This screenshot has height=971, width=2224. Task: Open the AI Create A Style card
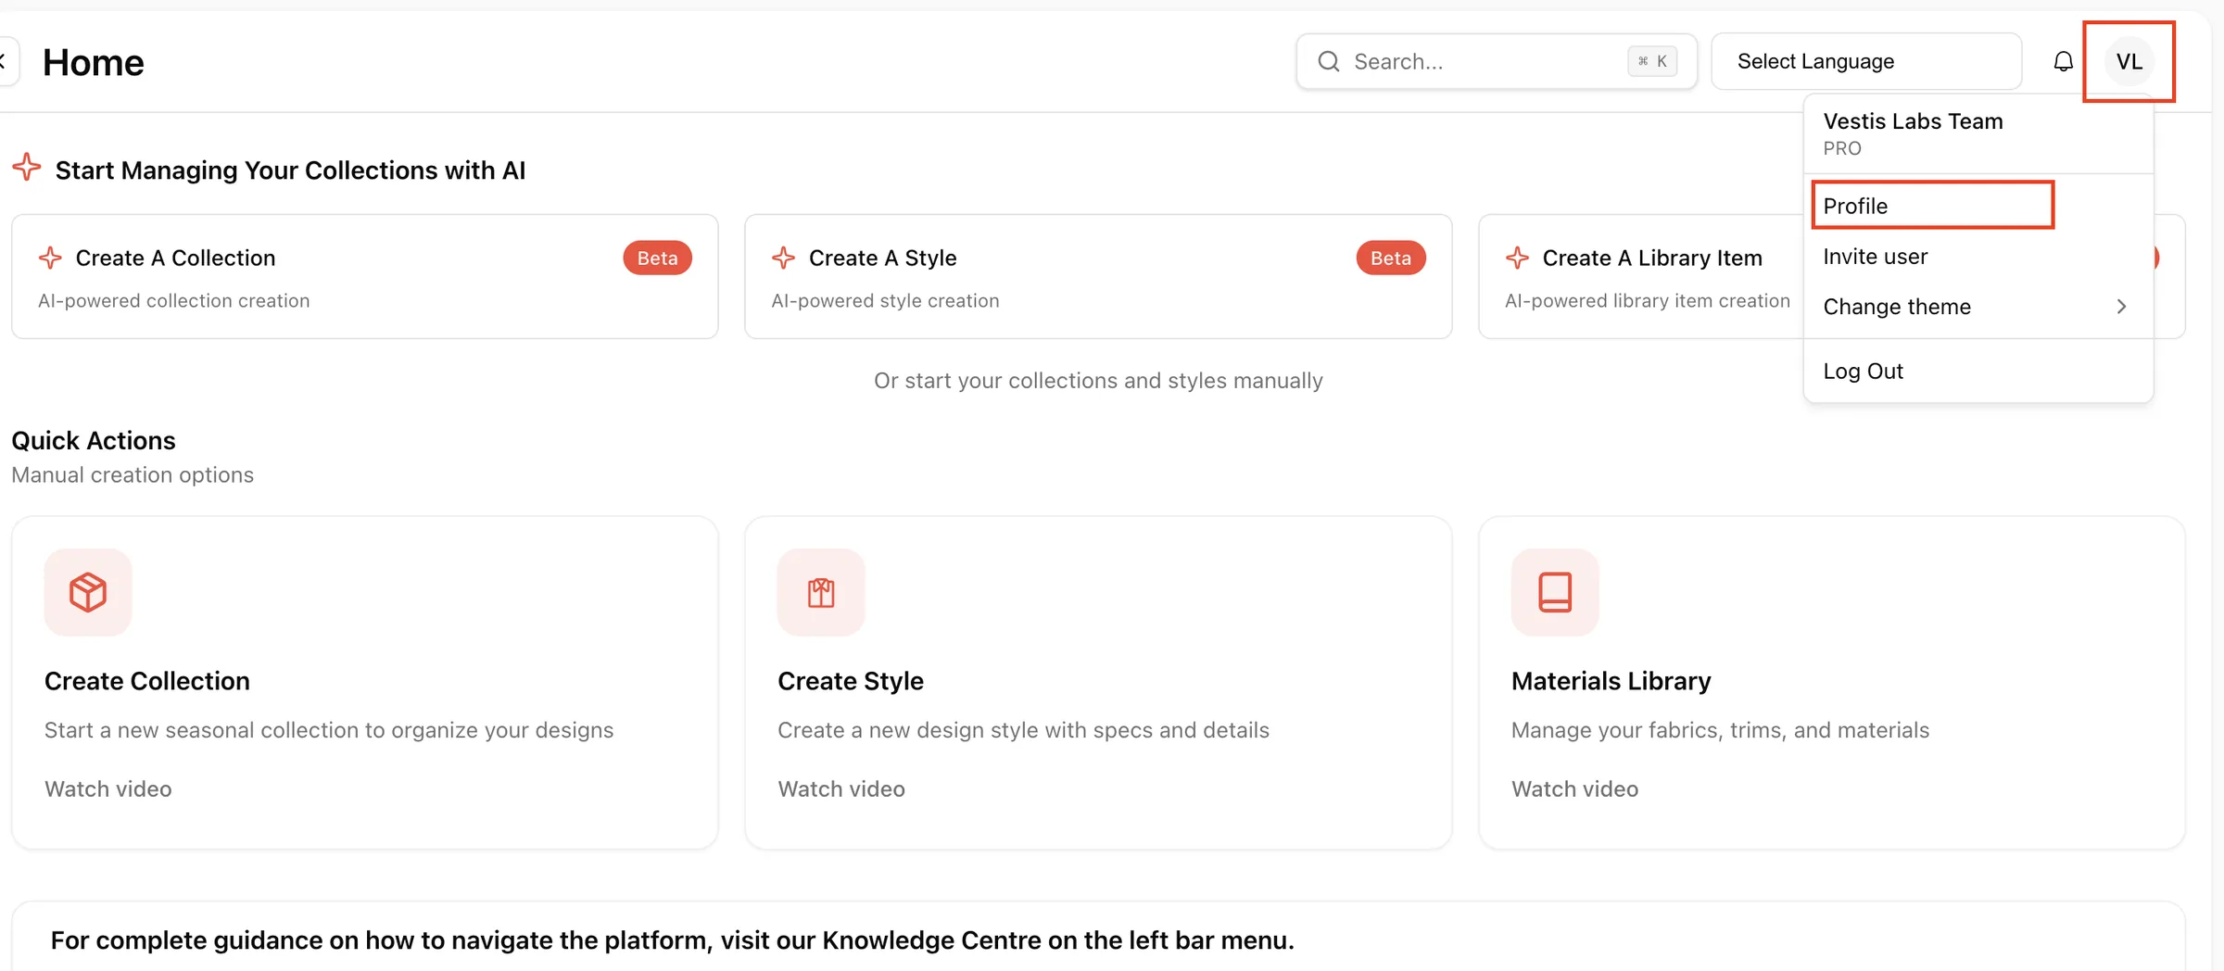click(1098, 277)
